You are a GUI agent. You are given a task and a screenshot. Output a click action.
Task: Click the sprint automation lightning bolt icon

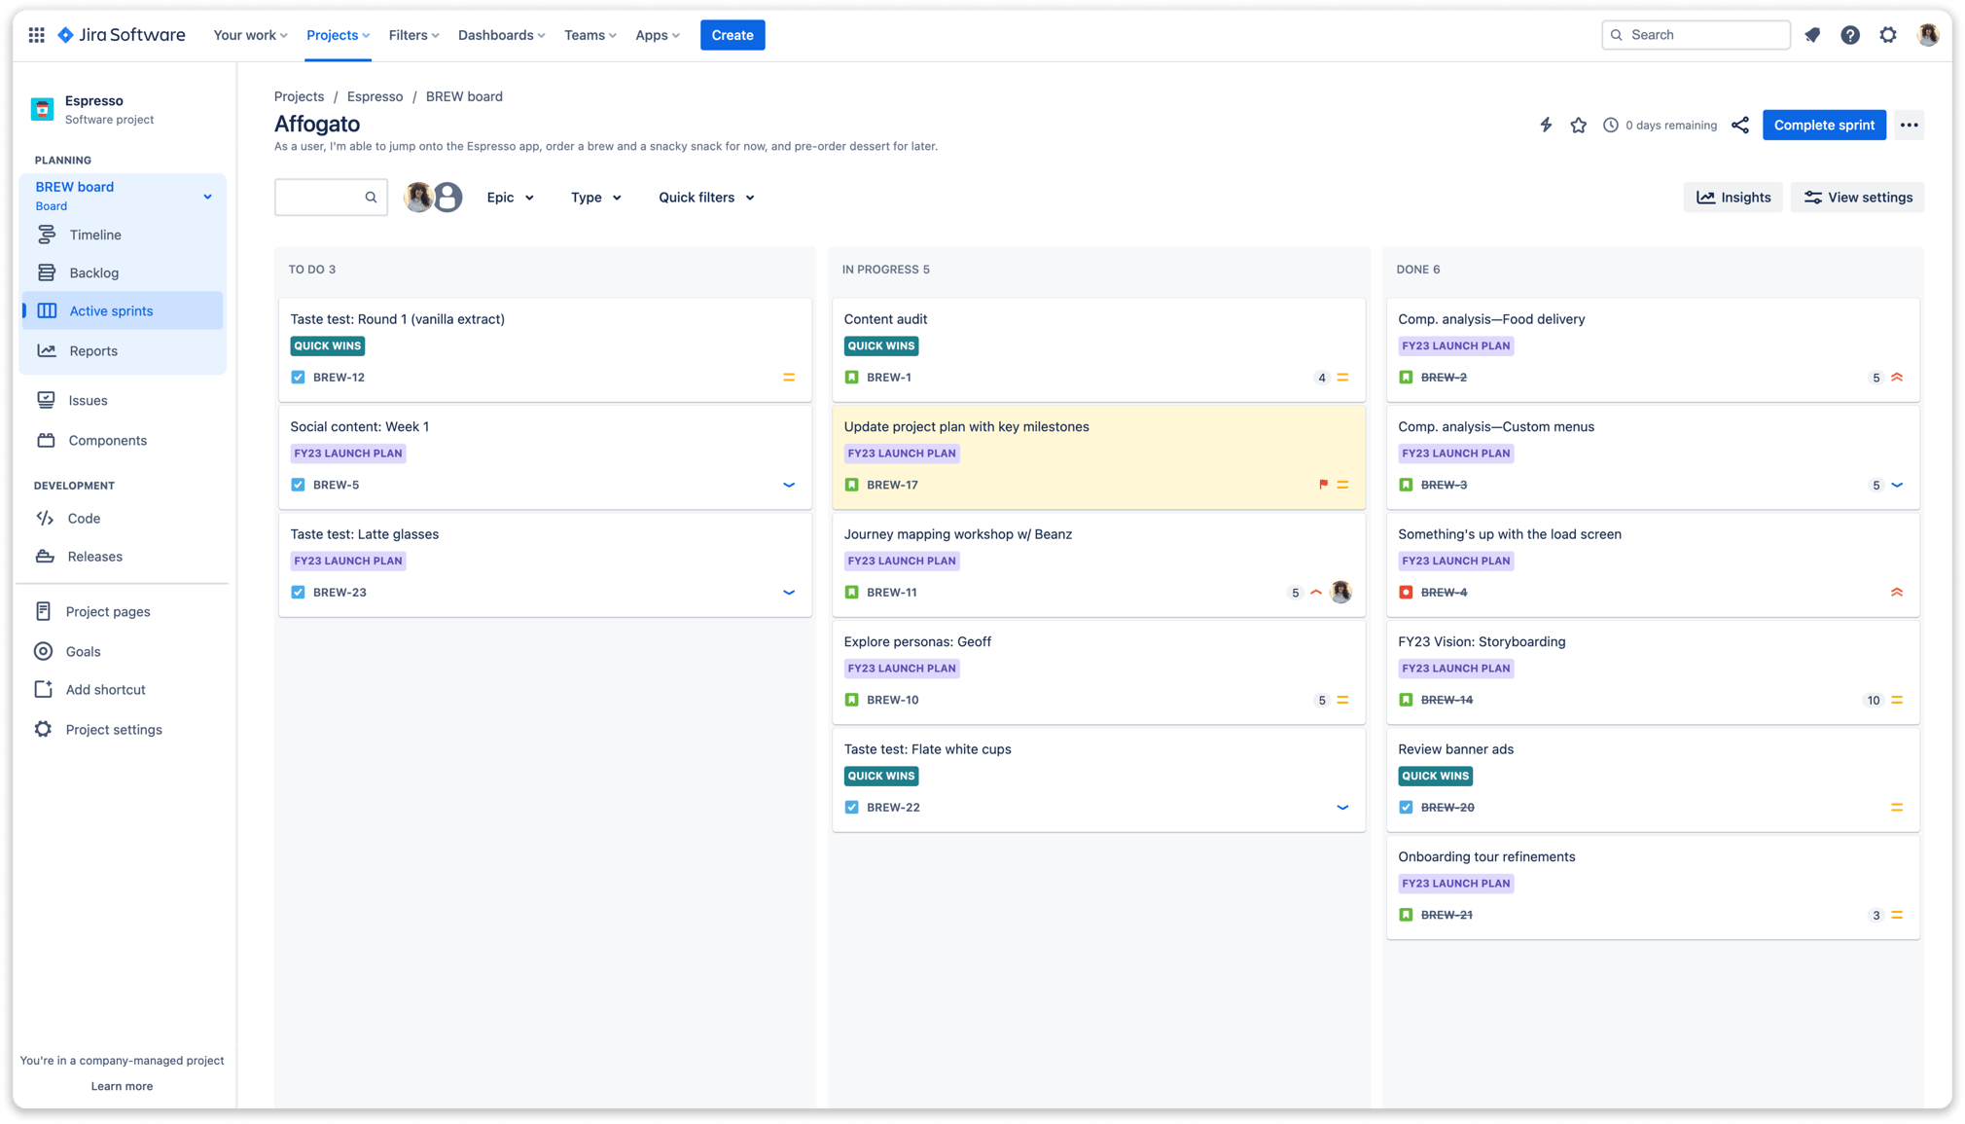1546,125
